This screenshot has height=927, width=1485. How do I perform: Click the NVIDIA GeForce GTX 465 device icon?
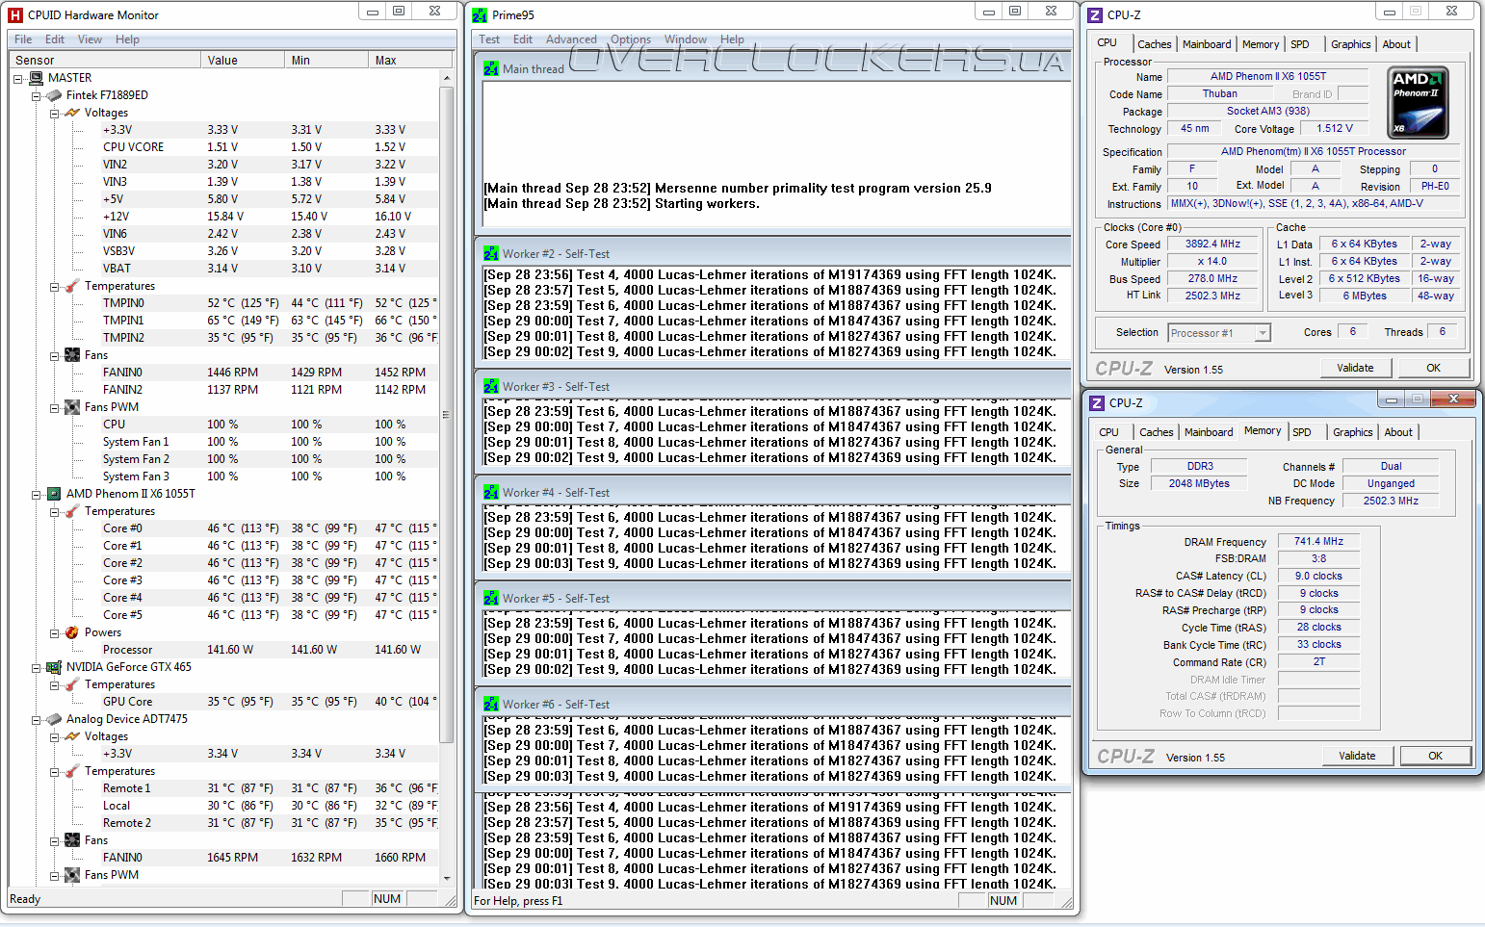(x=54, y=667)
